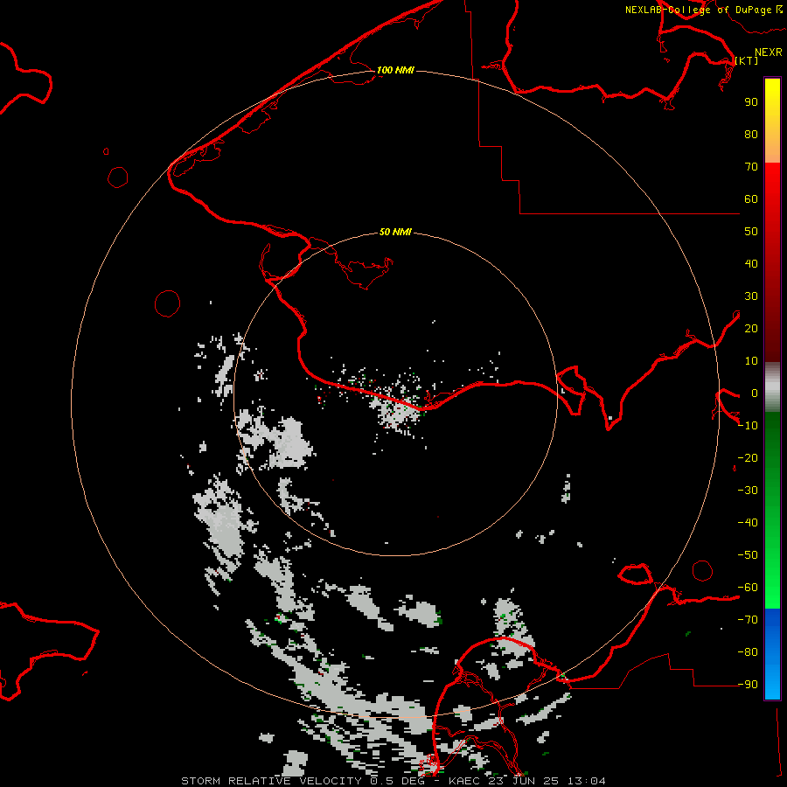This screenshot has height=787, width=787.
Task: Click the 0 scale label
Action: click(x=755, y=393)
